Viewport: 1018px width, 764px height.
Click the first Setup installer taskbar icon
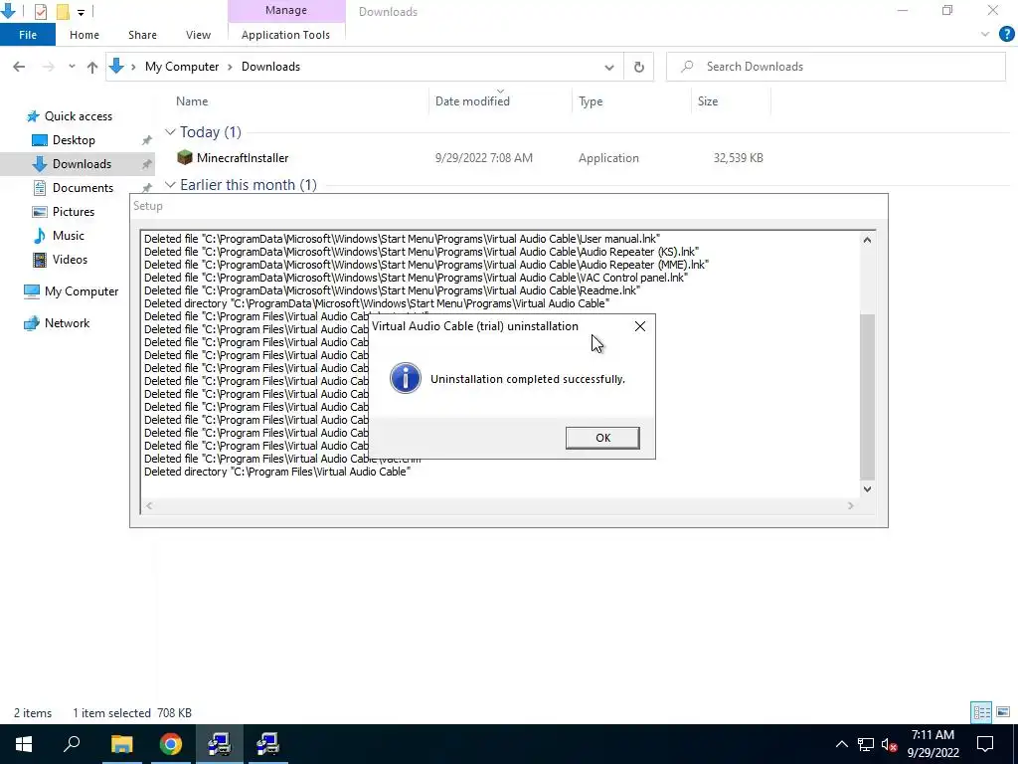[x=220, y=744]
